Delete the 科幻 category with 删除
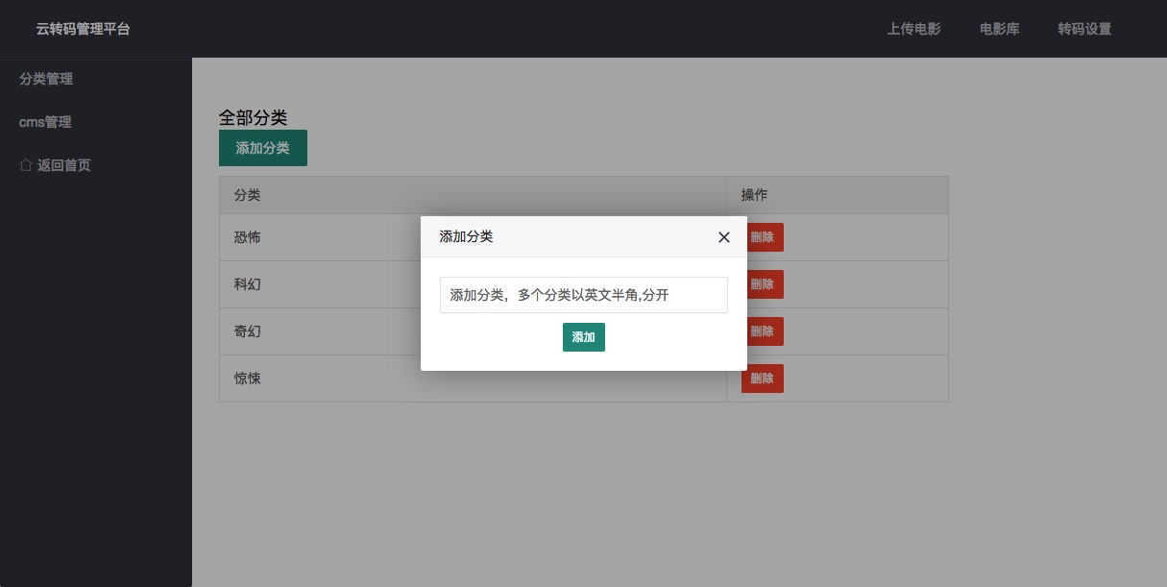 point(763,284)
